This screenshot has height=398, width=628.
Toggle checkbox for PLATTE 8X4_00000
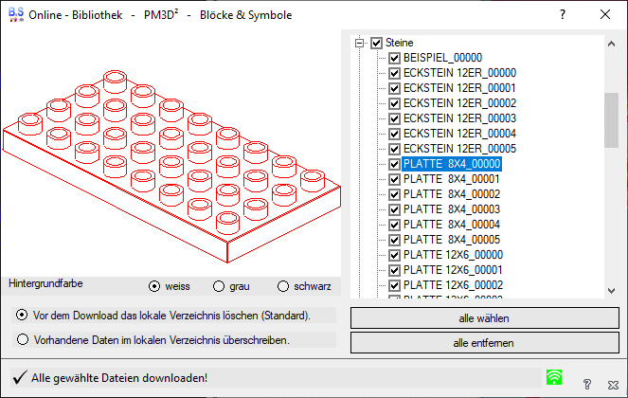pos(394,164)
